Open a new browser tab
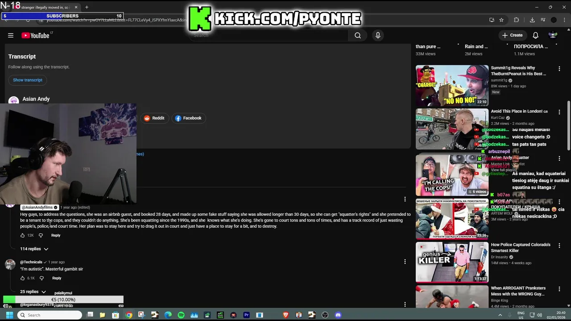This screenshot has height=321, width=571. (87, 7)
